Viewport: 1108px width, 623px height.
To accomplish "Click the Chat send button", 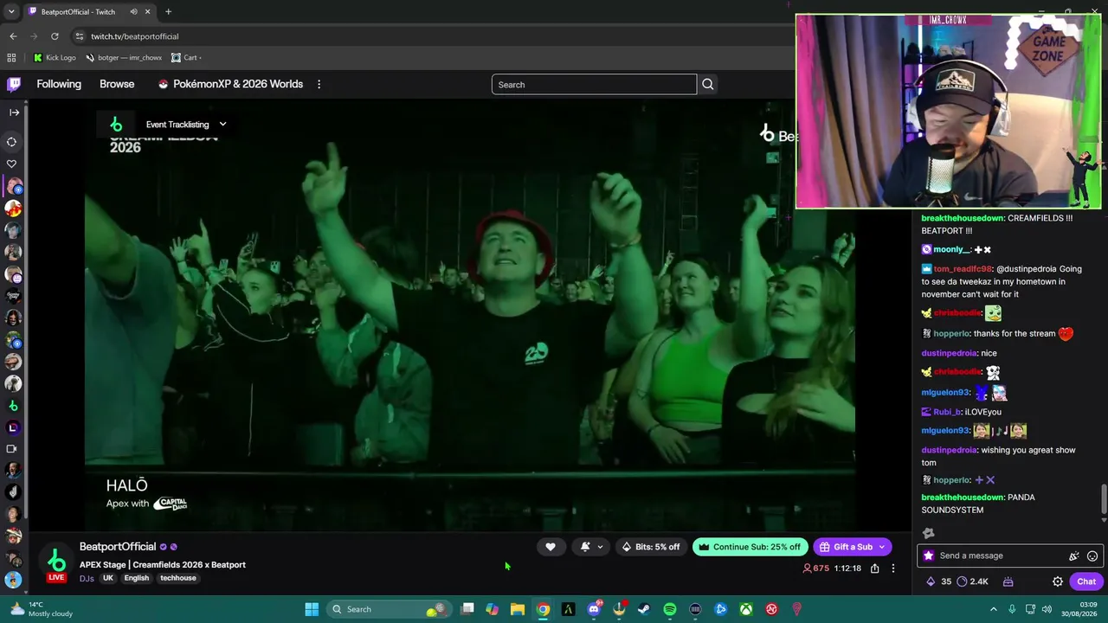I will [x=1086, y=581].
